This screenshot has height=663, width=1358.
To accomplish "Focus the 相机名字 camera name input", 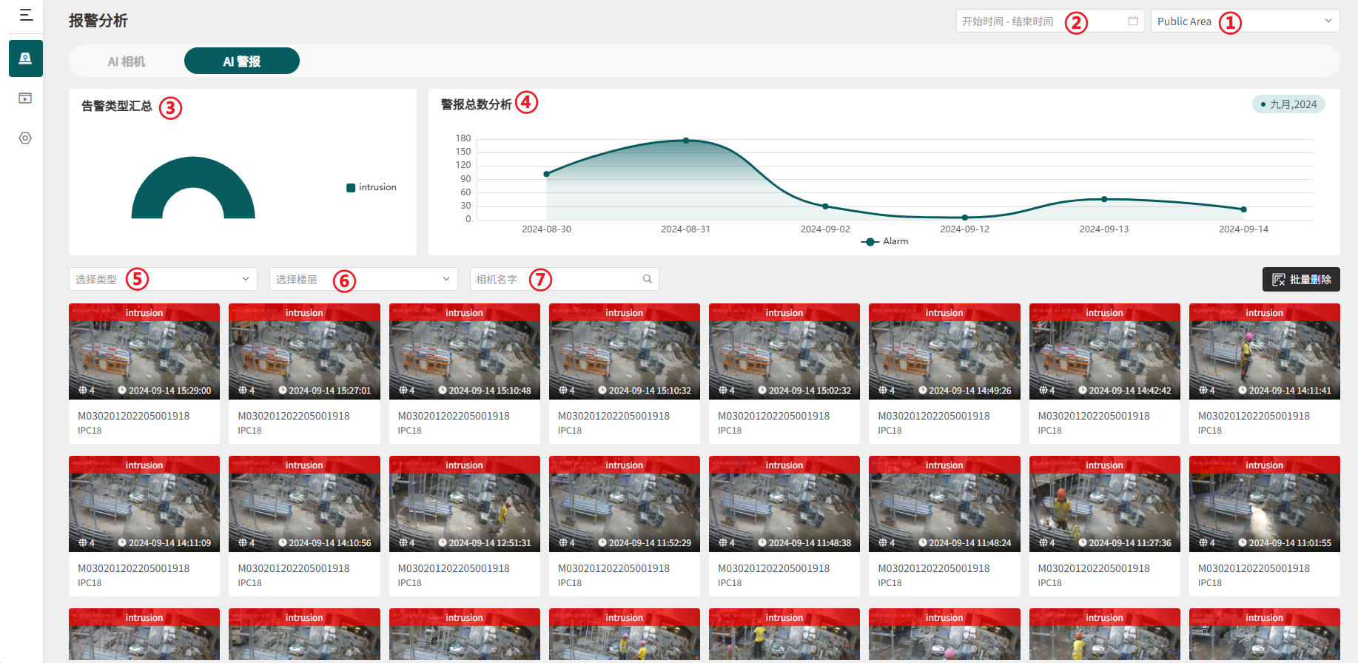I will (564, 279).
